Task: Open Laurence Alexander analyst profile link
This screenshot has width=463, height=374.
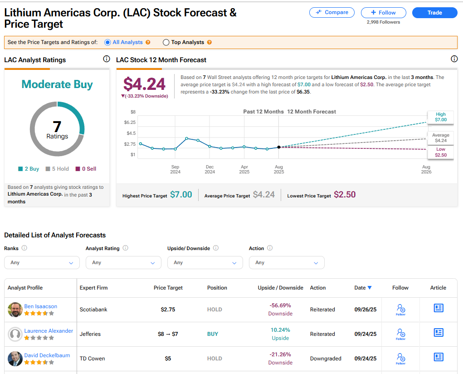Action: pyautogui.click(x=49, y=331)
